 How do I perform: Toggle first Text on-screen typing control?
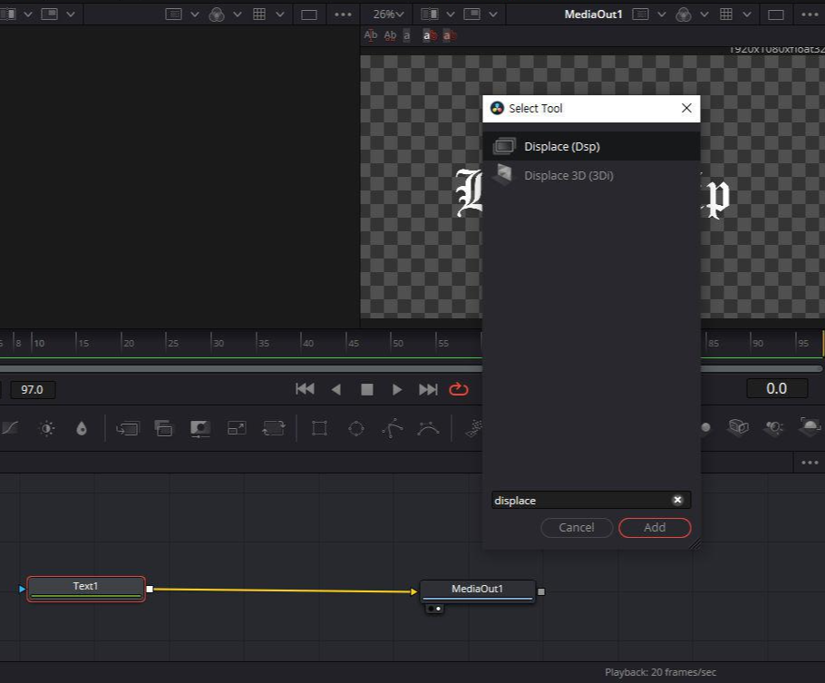tap(371, 35)
